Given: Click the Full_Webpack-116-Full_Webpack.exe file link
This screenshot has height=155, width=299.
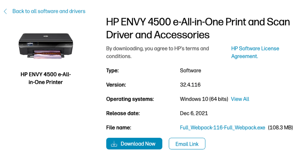Looking at the screenshot, I should [x=222, y=128].
